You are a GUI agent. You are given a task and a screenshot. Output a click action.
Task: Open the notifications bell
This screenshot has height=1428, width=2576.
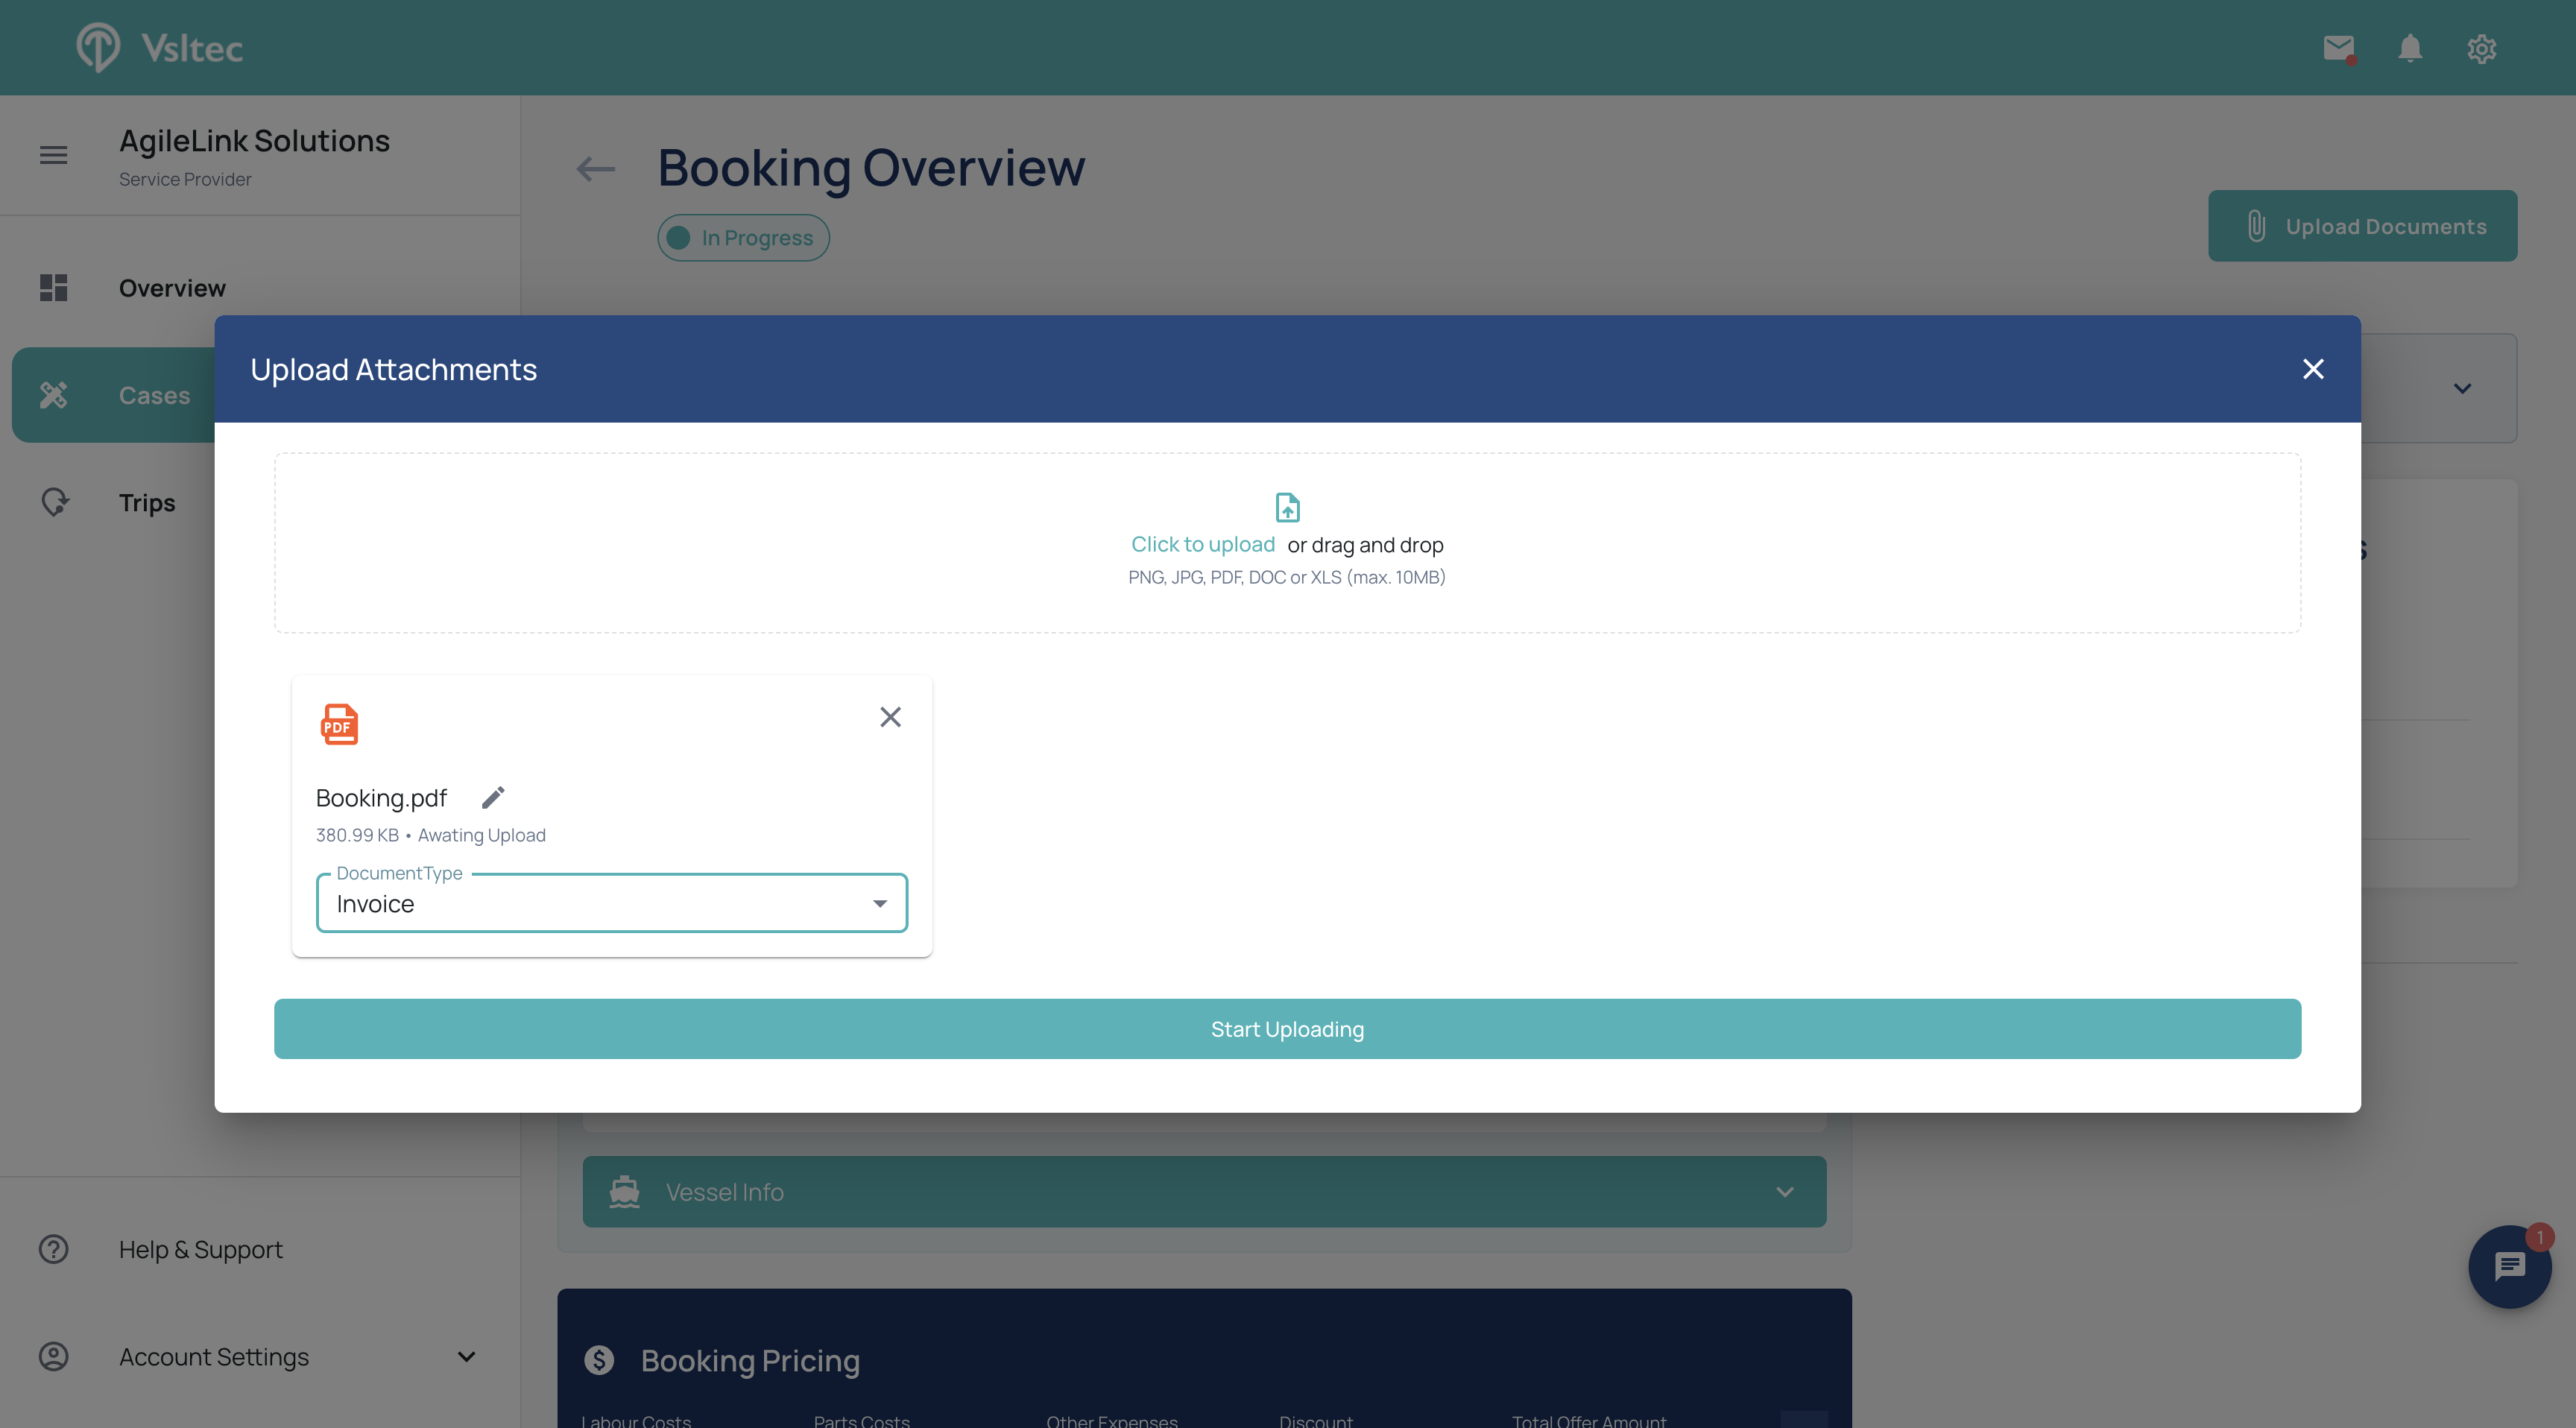pyautogui.click(x=2410, y=48)
